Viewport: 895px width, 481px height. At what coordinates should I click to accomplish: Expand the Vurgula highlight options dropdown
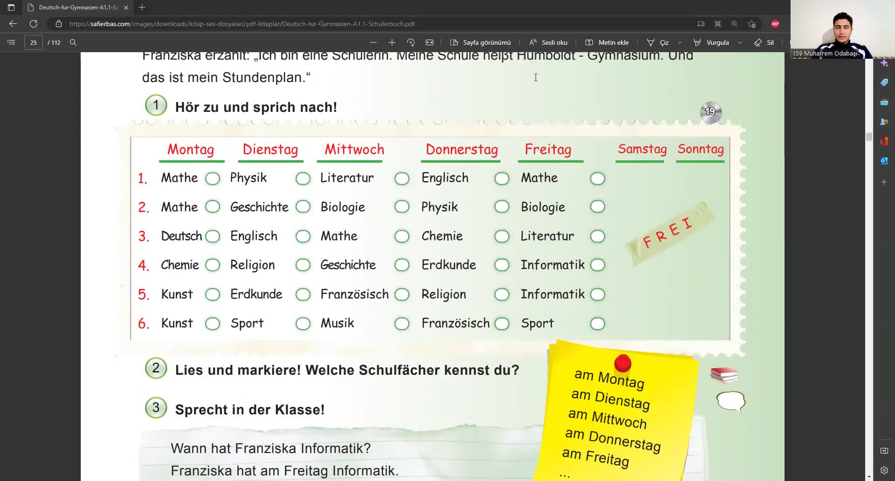[740, 42]
